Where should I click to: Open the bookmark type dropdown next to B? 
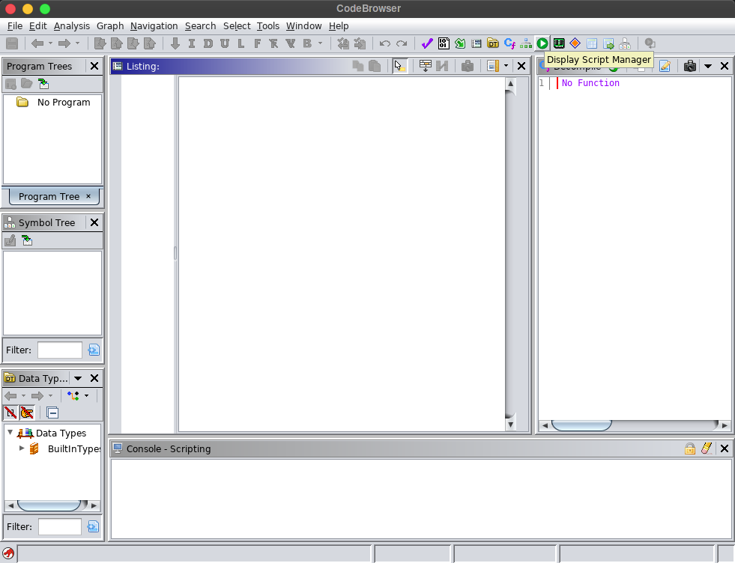320,43
